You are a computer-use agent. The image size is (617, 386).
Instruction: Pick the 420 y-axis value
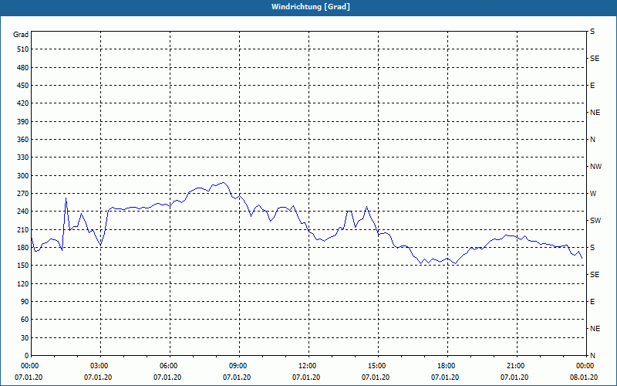(x=23, y=103)
